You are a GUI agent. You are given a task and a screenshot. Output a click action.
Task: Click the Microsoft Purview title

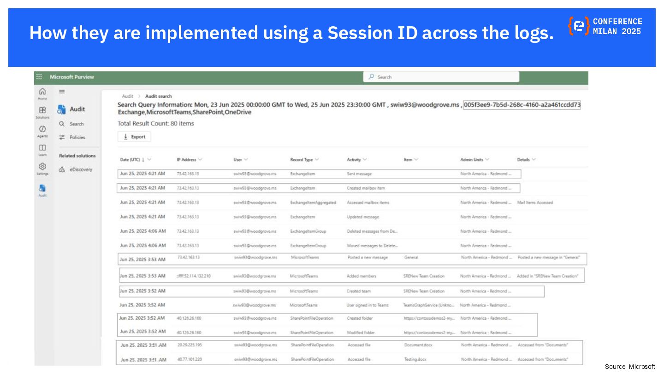pos(72,77)
